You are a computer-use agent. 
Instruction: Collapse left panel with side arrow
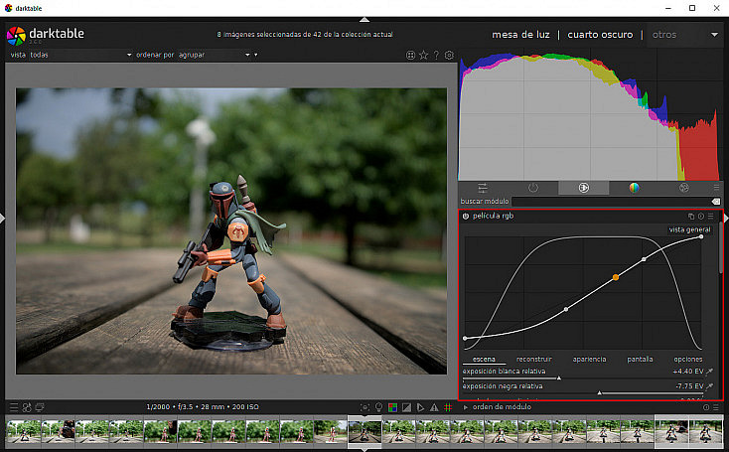(2, 219)
